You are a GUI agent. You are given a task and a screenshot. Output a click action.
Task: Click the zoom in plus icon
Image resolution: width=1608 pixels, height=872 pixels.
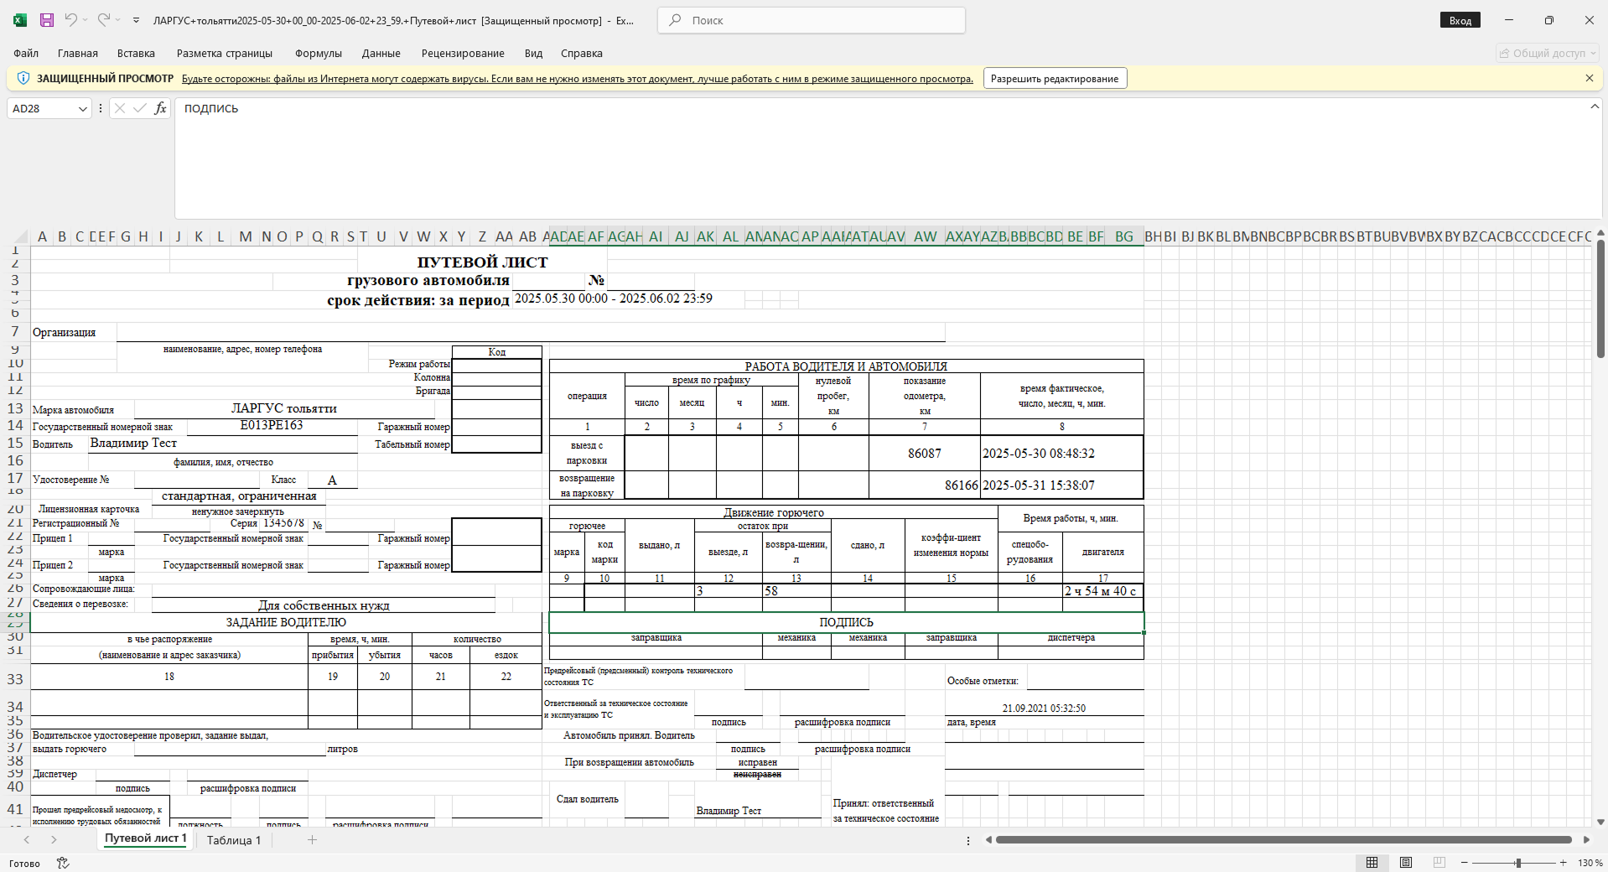[1563, 863]
